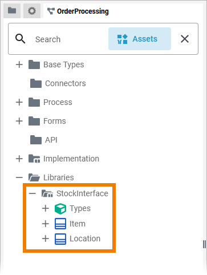Expand the Implementation folder
The width and height of the screenshot is (207, 275).
[19, 159]
